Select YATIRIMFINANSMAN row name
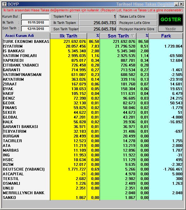The height and width of the screenshot is (210, 186). point(22,75)
